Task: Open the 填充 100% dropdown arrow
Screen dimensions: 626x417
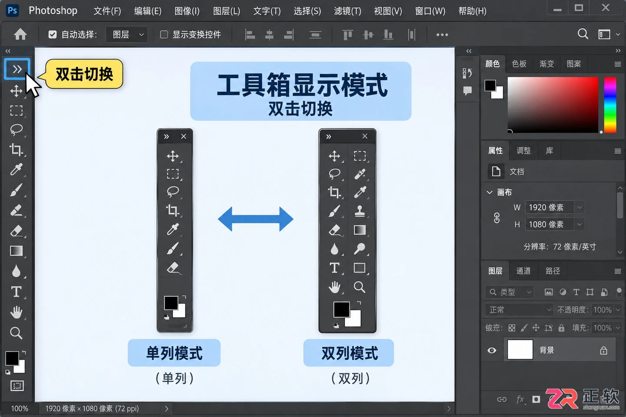Action: coord(618,328)
